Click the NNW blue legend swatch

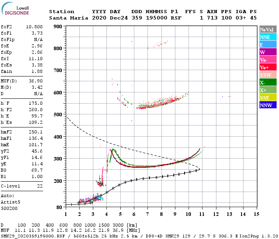[x=268, y=105]
